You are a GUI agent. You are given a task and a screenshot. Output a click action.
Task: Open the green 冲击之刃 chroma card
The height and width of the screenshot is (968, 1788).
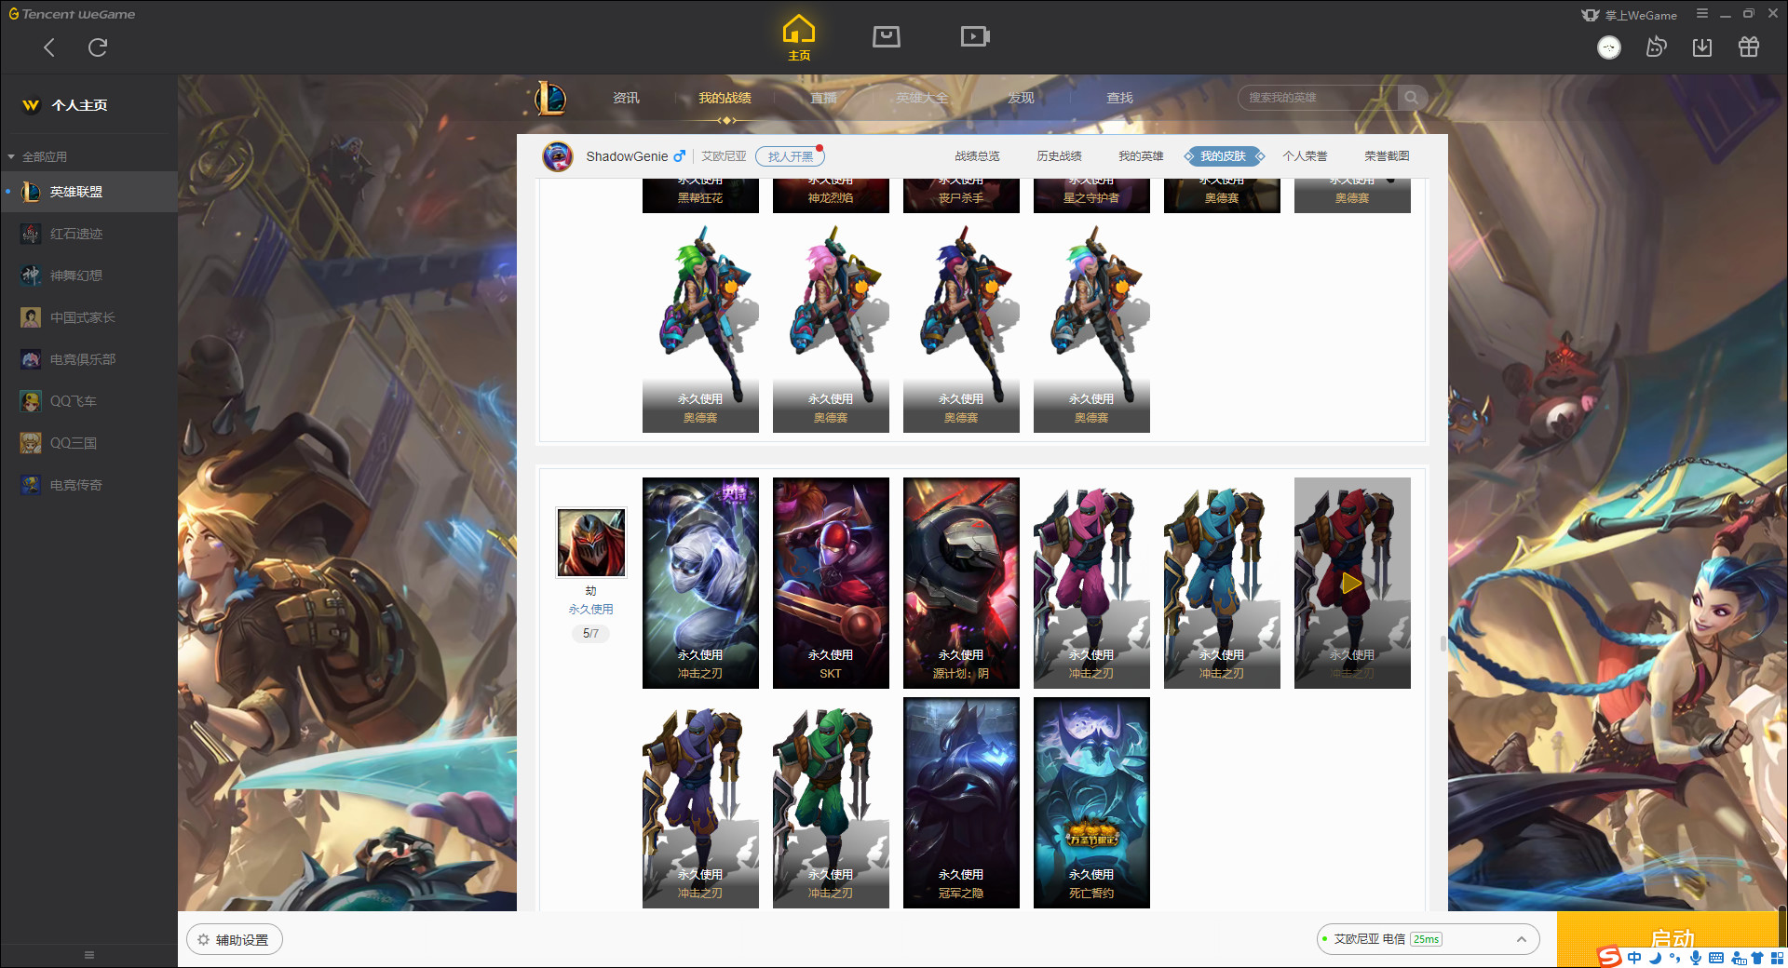click(x=831, y=802)
